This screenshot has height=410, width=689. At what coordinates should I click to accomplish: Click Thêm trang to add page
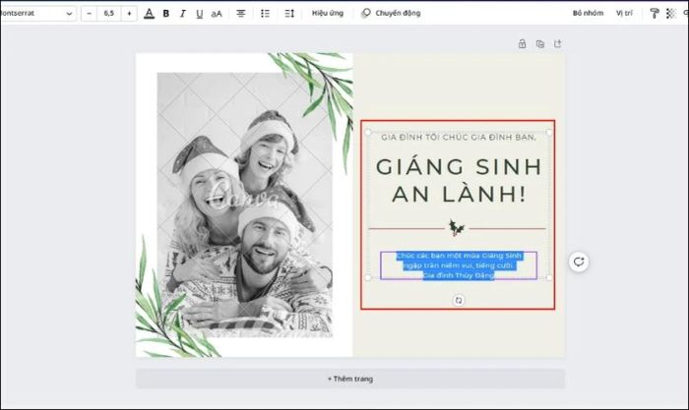click(350, 379)
